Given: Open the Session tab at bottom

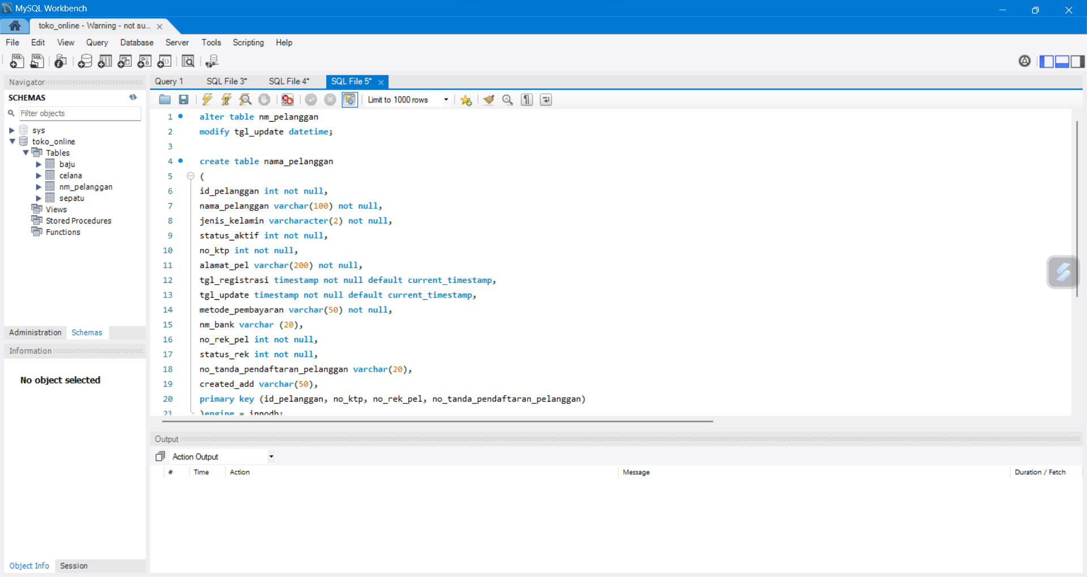Looking at the screenshot, I should pyautogui.click(x=74, y=566).
